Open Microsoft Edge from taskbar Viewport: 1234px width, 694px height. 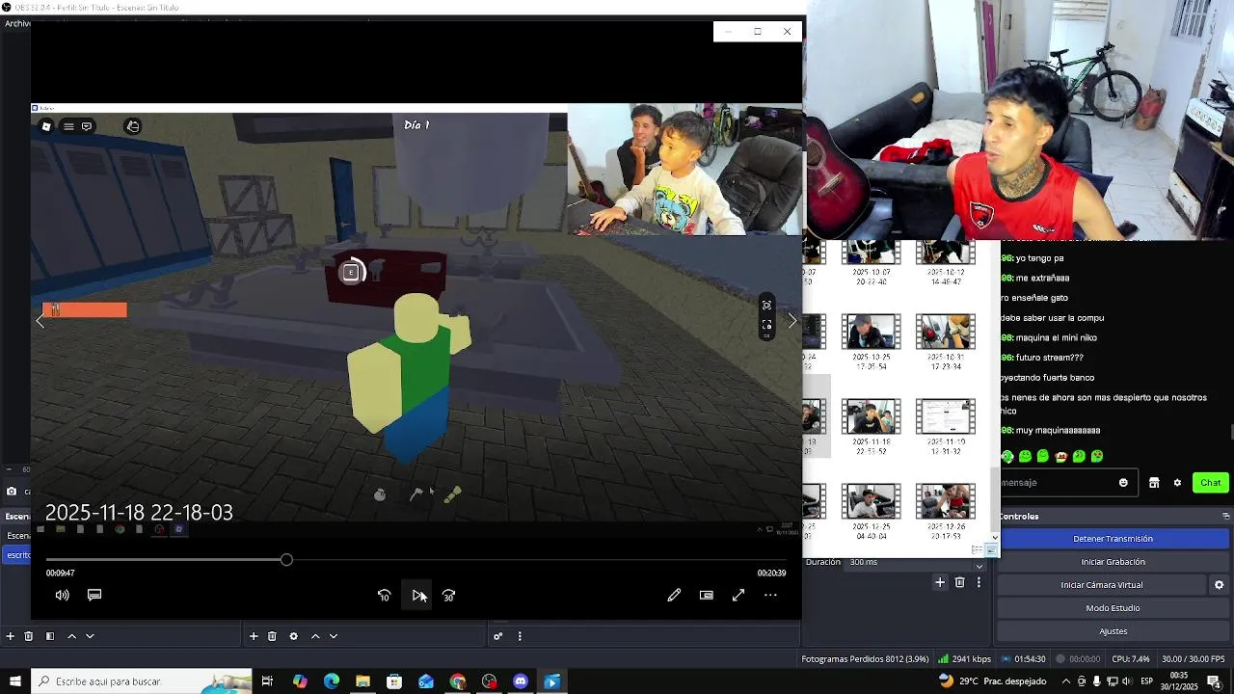(x=331, y=681)
